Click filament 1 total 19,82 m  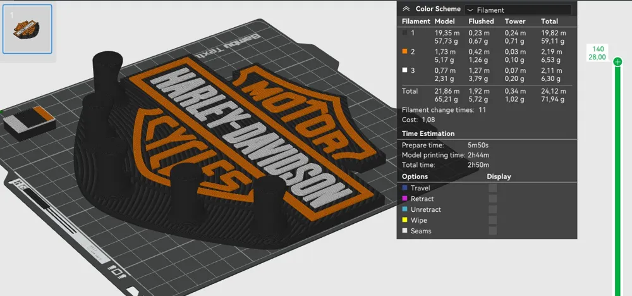tap(554, 33)
